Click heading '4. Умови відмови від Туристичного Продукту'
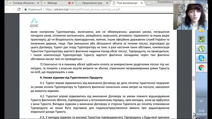212x119 pixels. click(x=71, y=78)
